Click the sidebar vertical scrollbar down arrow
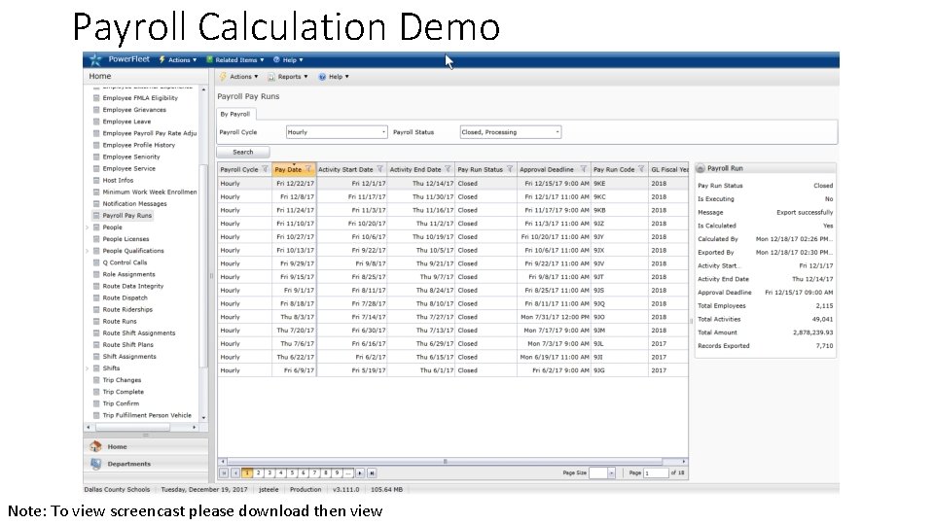 (x=204, y=418)
